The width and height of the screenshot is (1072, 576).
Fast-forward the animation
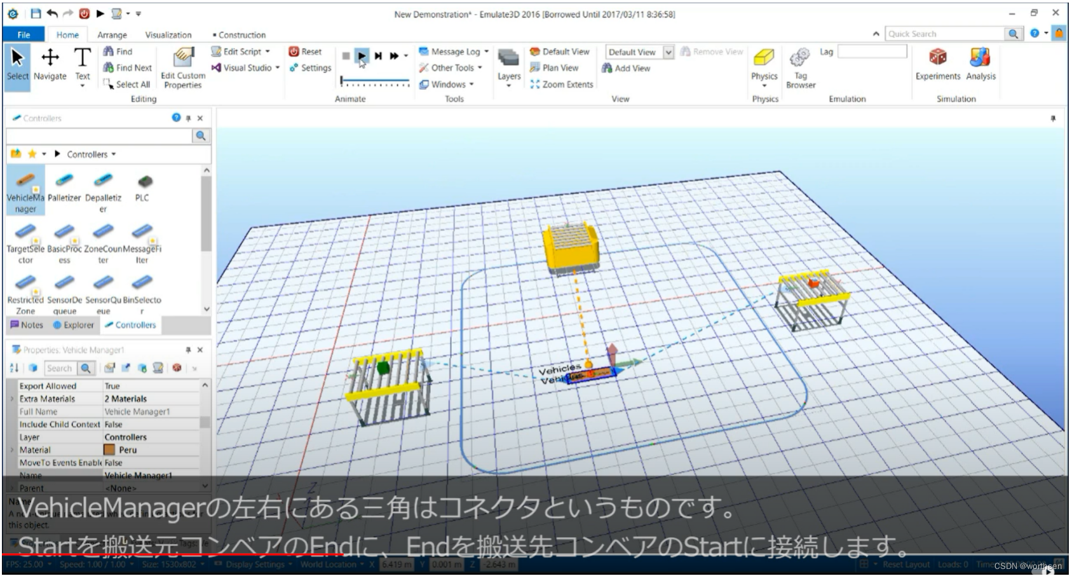coord(394,56)
